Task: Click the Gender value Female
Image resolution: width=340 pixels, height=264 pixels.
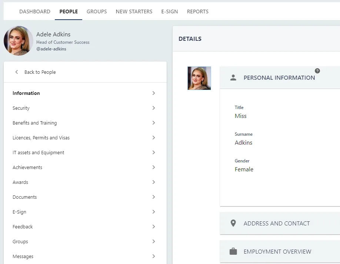Action: (244, 169)
